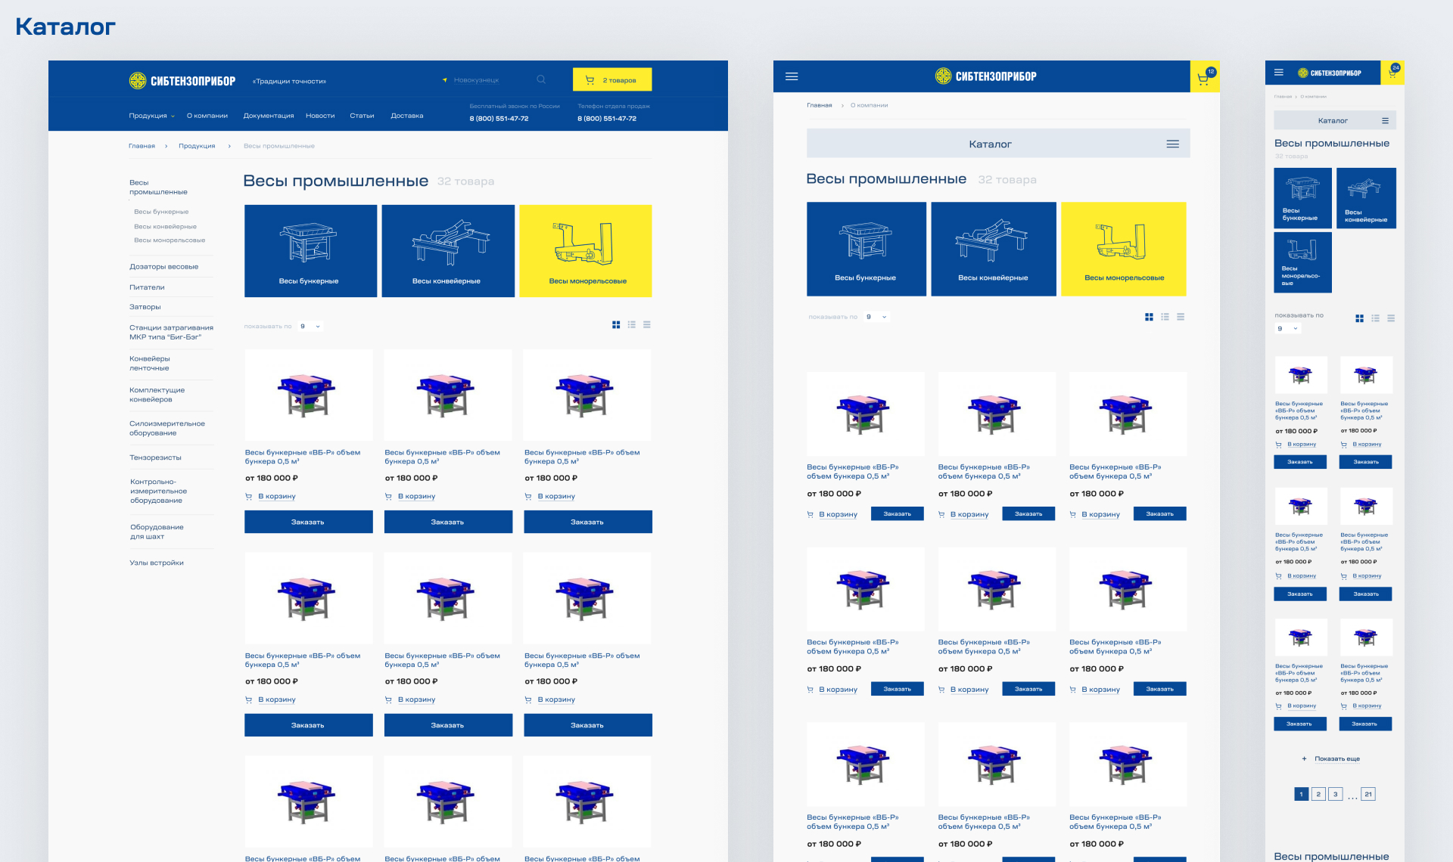Open the 'показывать по' 9 dropdown in the desktop catalog

(310, 327)
